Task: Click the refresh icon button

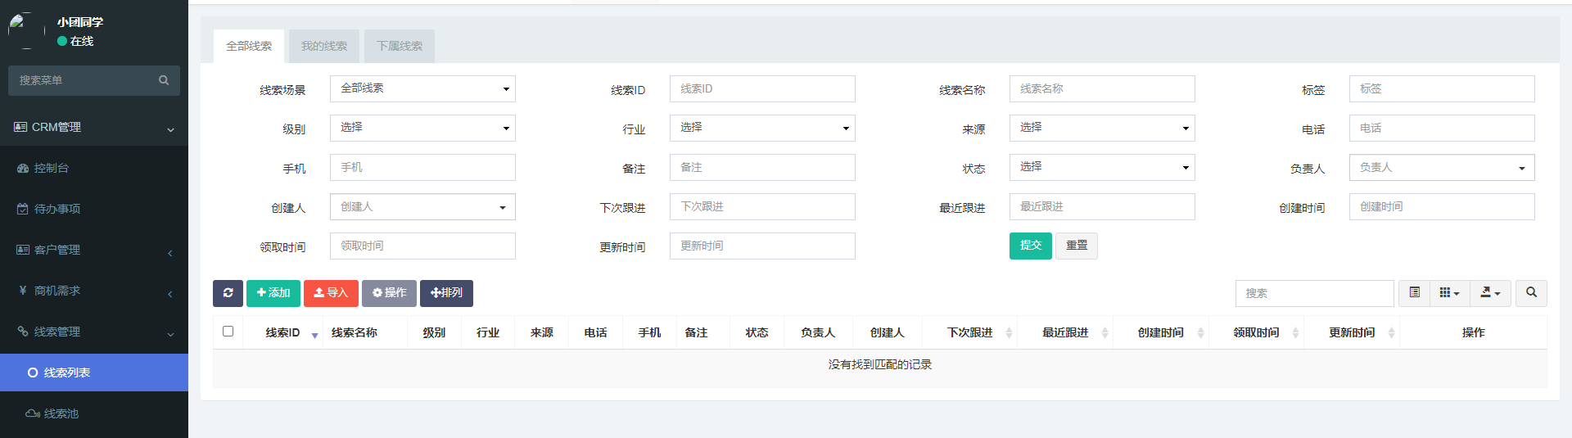Action: (x=228, y=293)
